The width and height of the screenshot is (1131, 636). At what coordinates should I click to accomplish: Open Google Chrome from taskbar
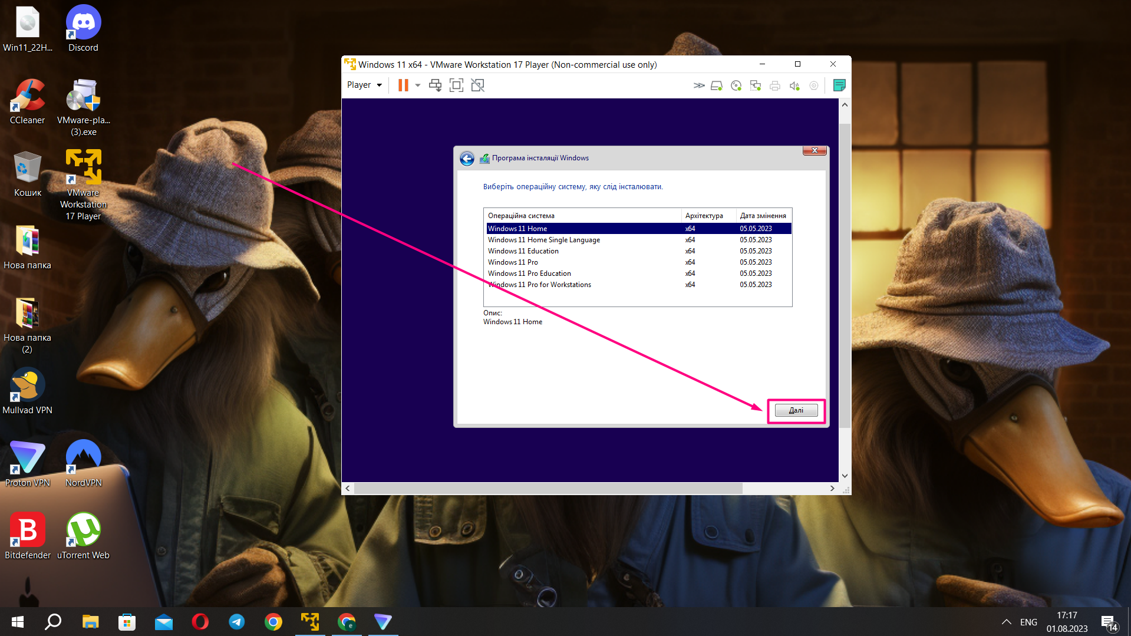pos(273,622)
